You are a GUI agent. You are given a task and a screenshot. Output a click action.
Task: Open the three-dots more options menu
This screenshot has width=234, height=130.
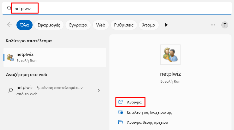pos(213,25)
